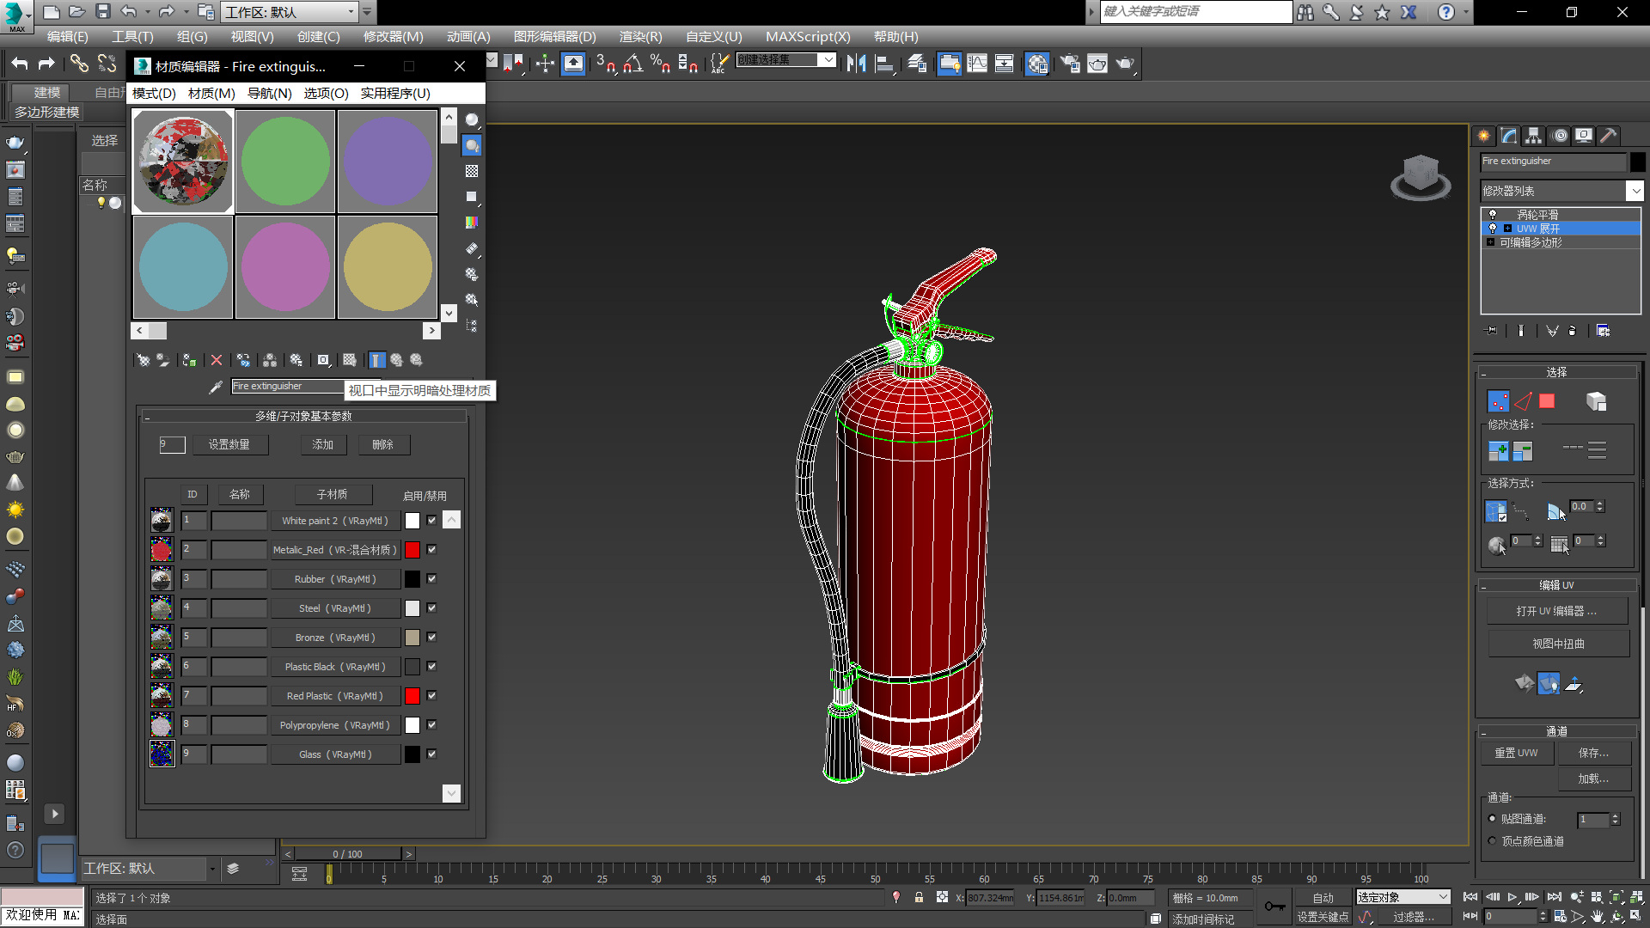Click the eyedropper pick material icon
This screenshot has height=928, width=1650.
click(216, 388)
